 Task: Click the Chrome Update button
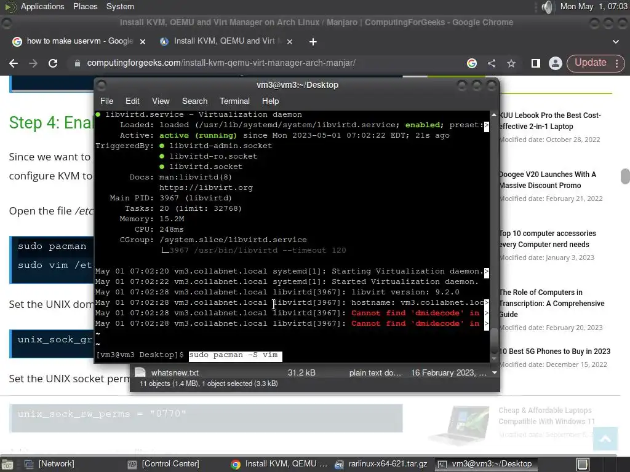590,63
